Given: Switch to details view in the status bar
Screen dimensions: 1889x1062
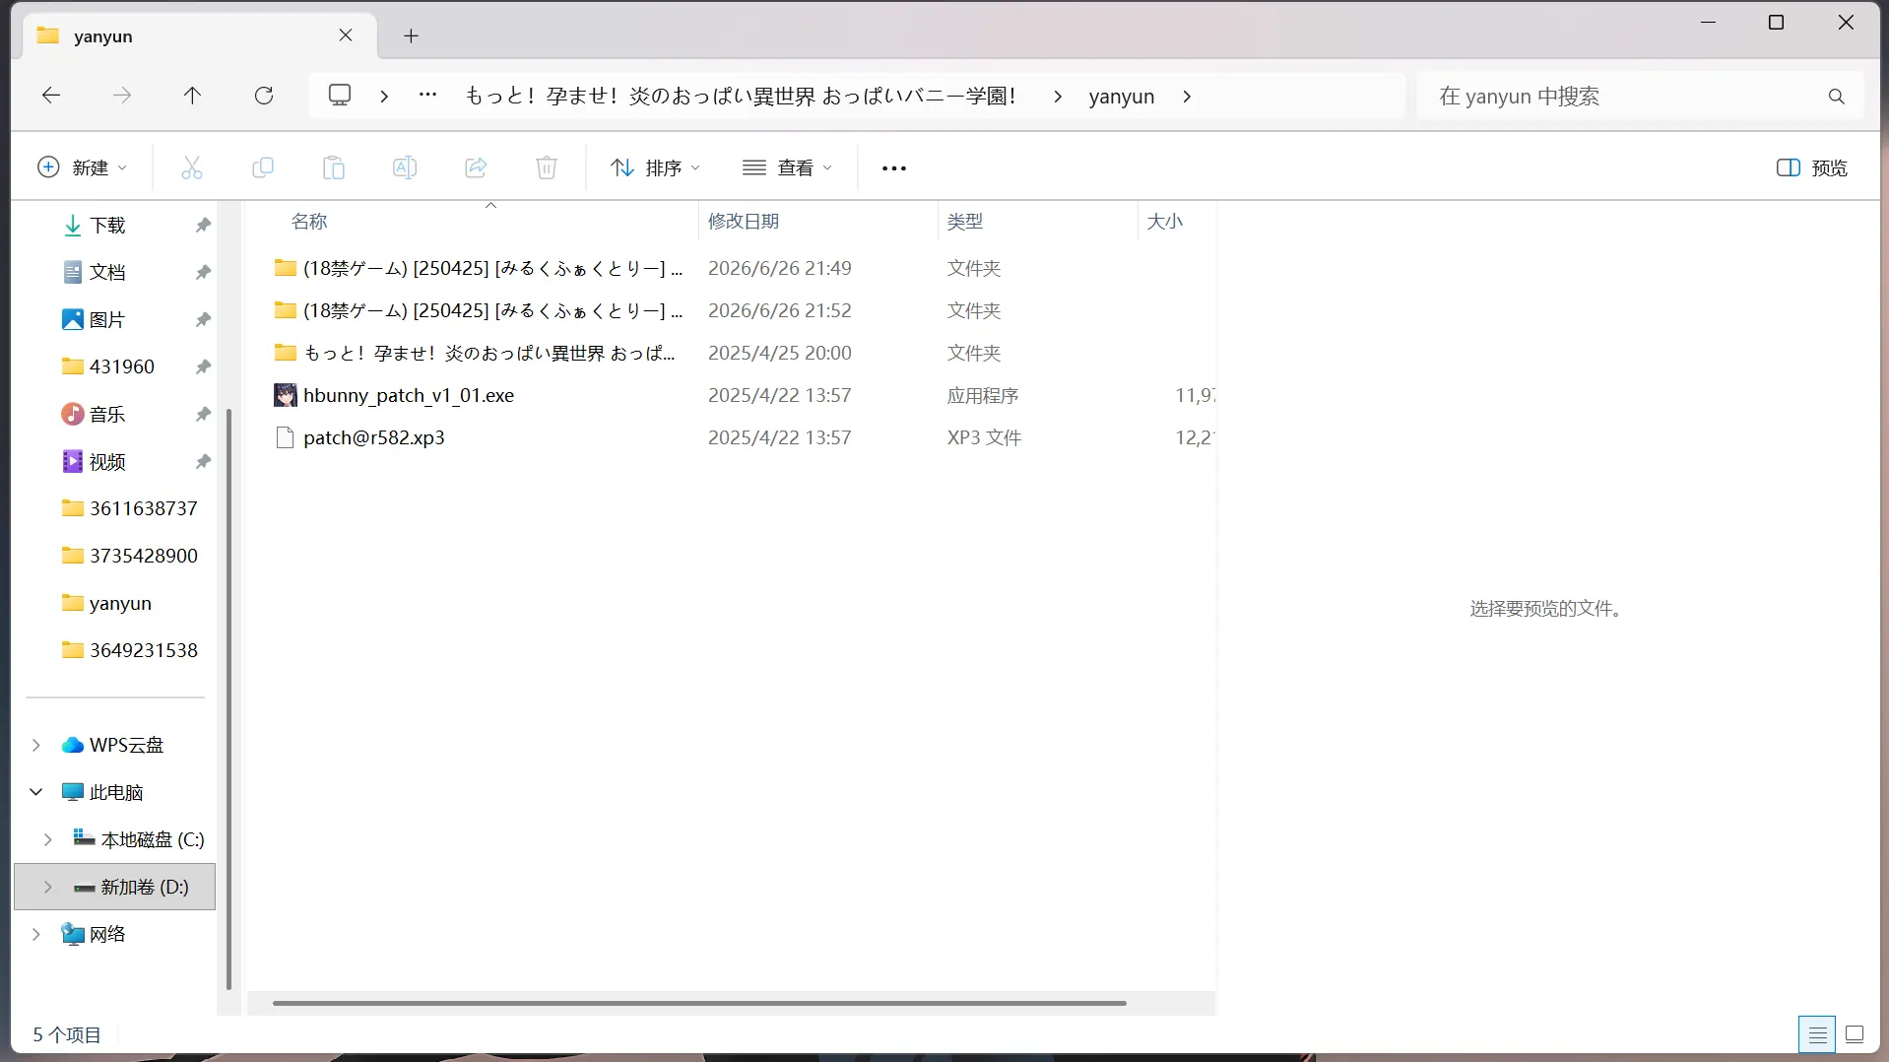Looking at the screenshot, I should coord(1817,1034).
